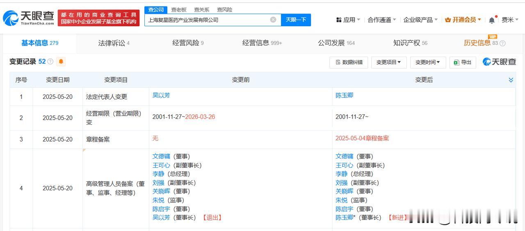The width and height of the screenshot is (525, 231).
Task: Click the 数据纠错 button
Action: (349, 62)
